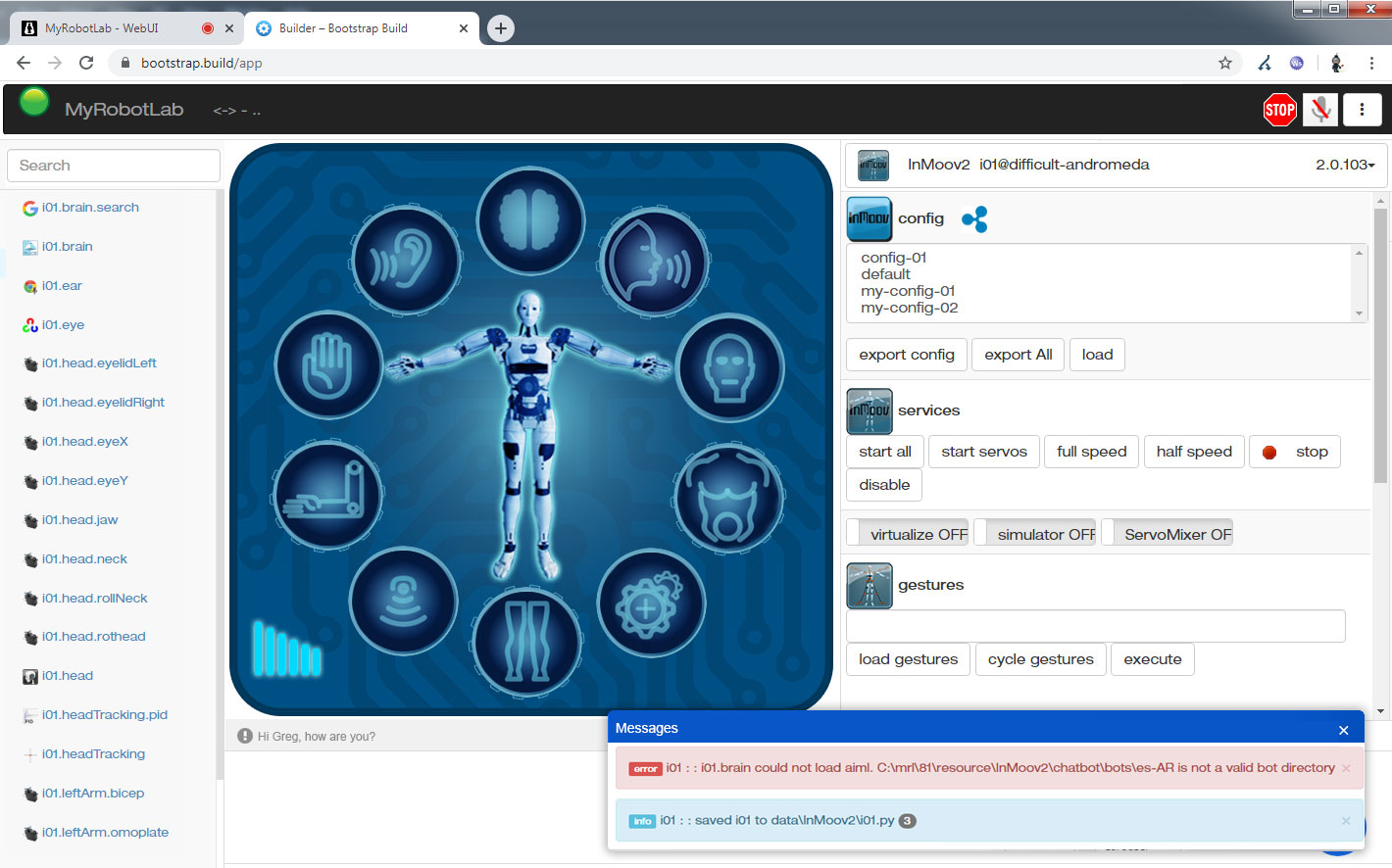1392x868 pixels.
Task: Dismiss the i01.brain error message
Action: coord(1346,768)
